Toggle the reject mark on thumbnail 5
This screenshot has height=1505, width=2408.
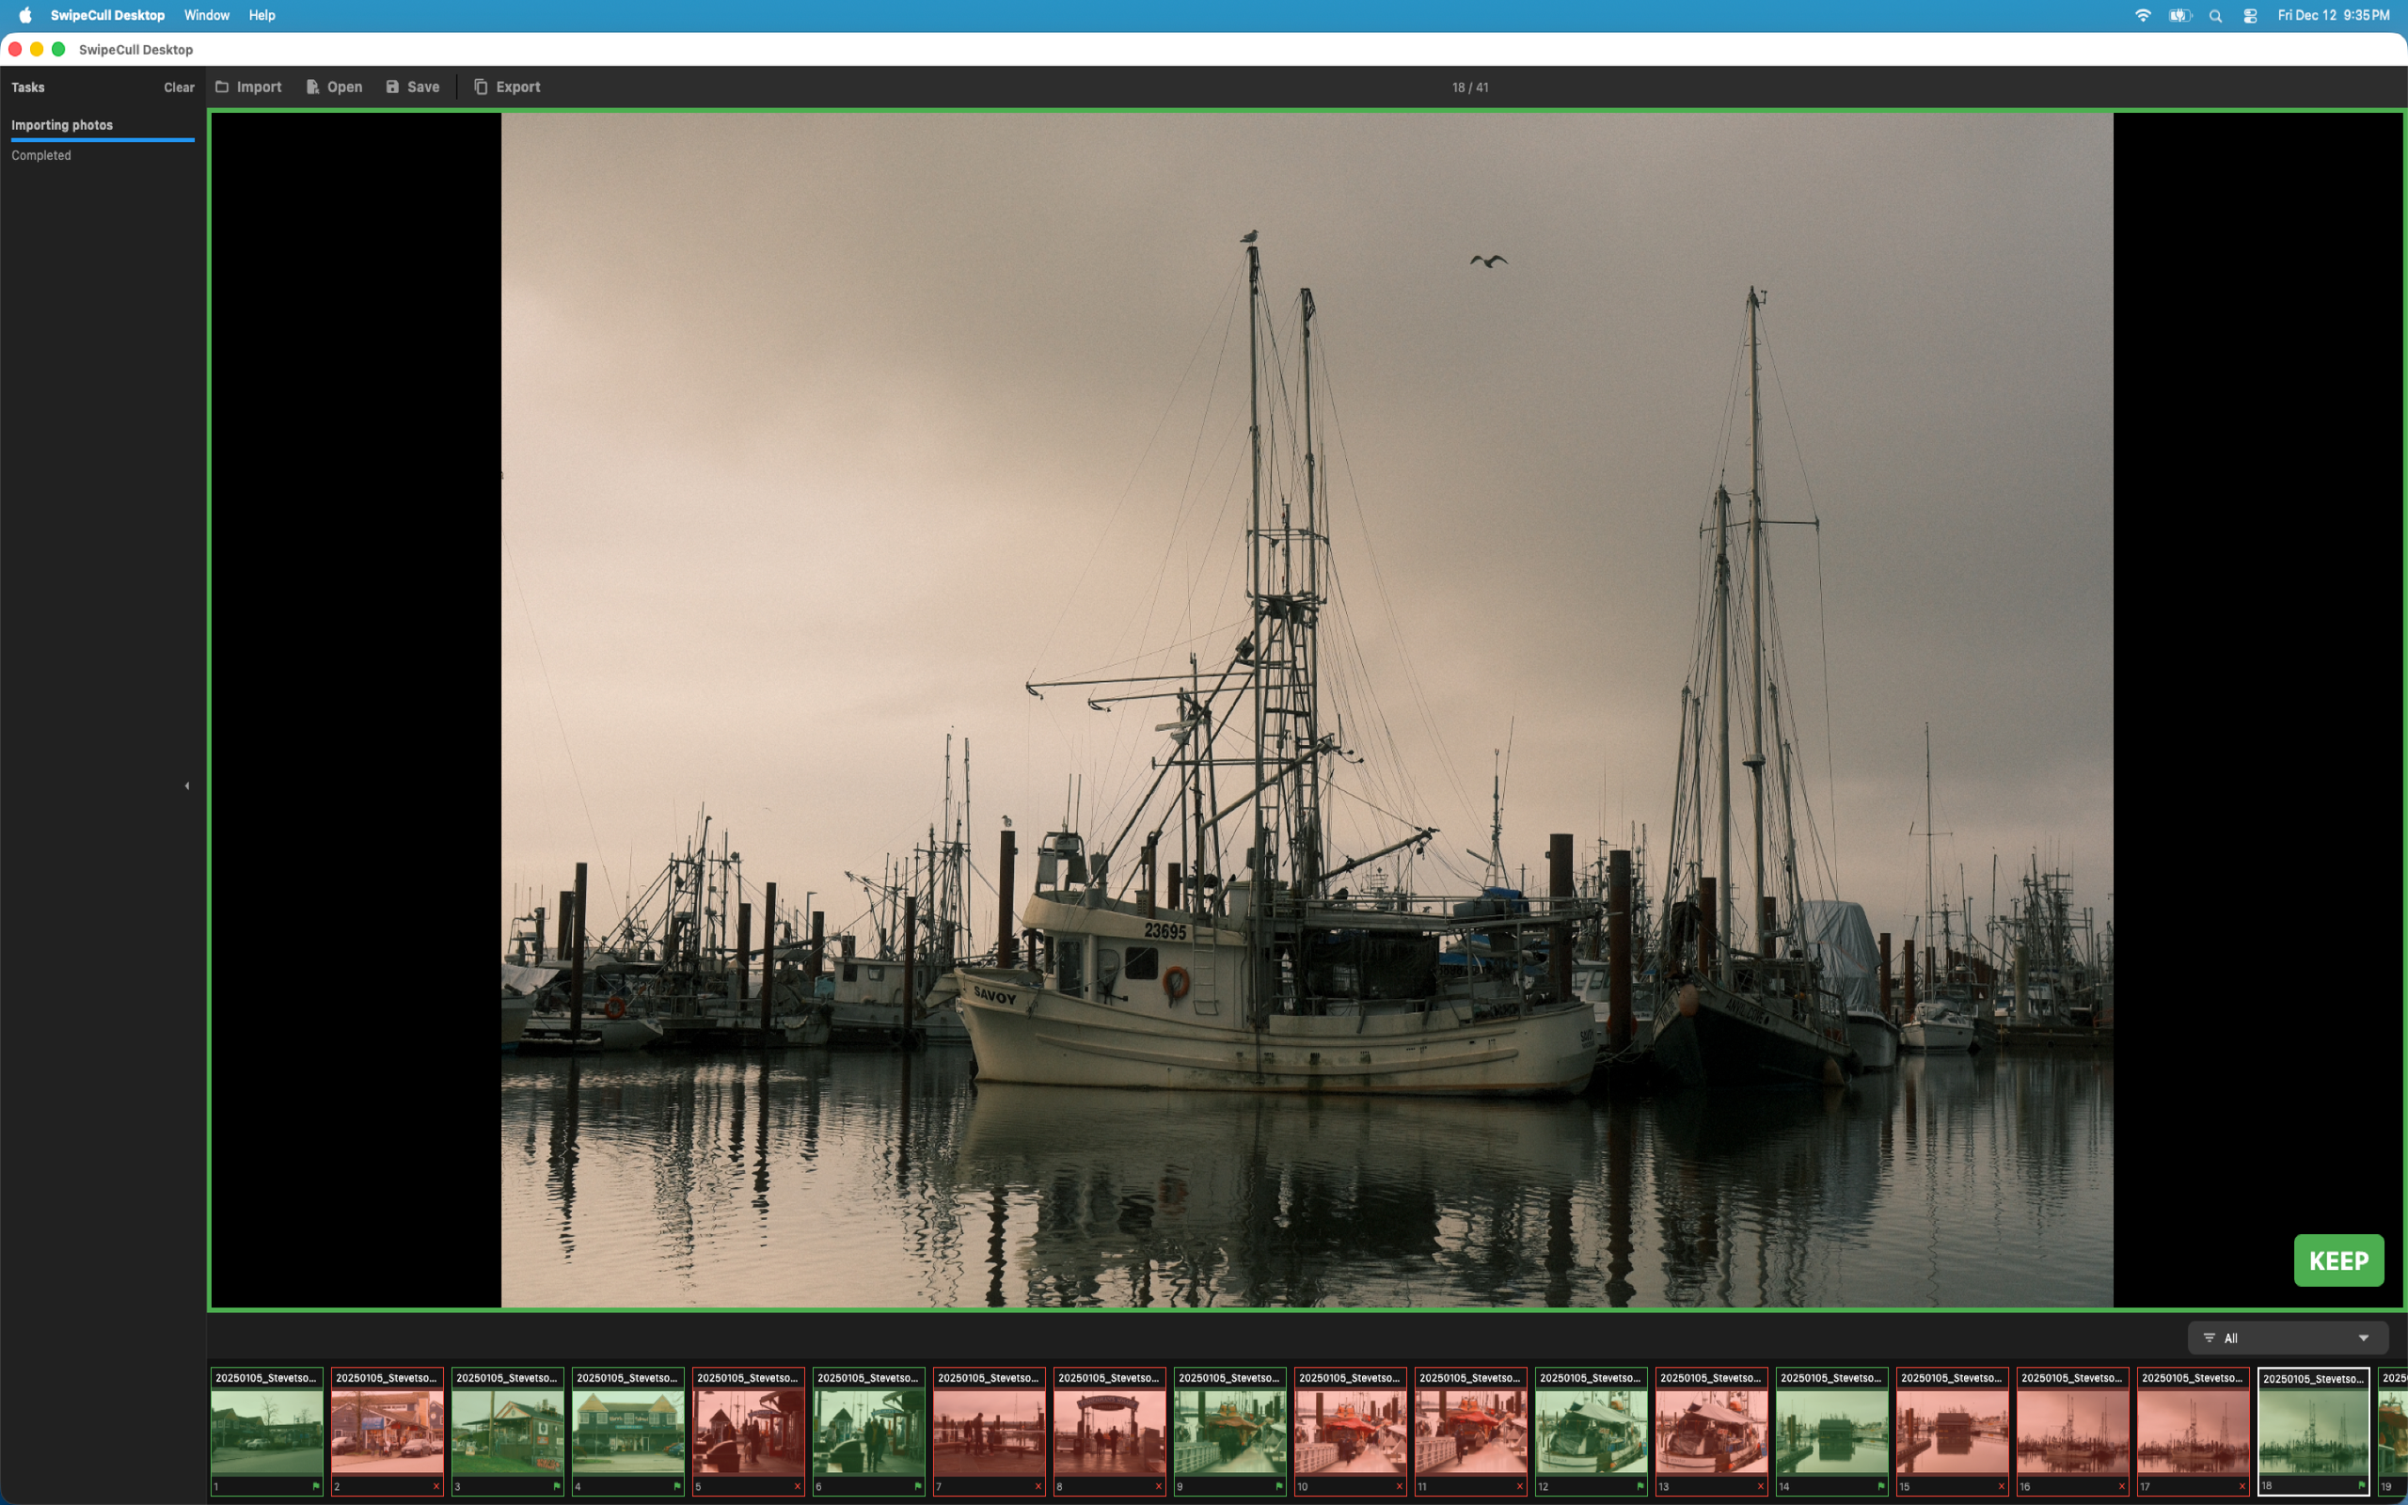coord(796,1485)
